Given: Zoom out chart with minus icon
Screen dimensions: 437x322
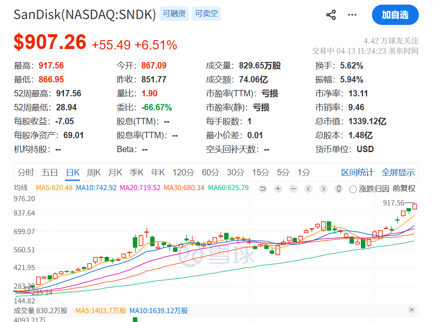Looking at the screenshot, I should (293, 189).
